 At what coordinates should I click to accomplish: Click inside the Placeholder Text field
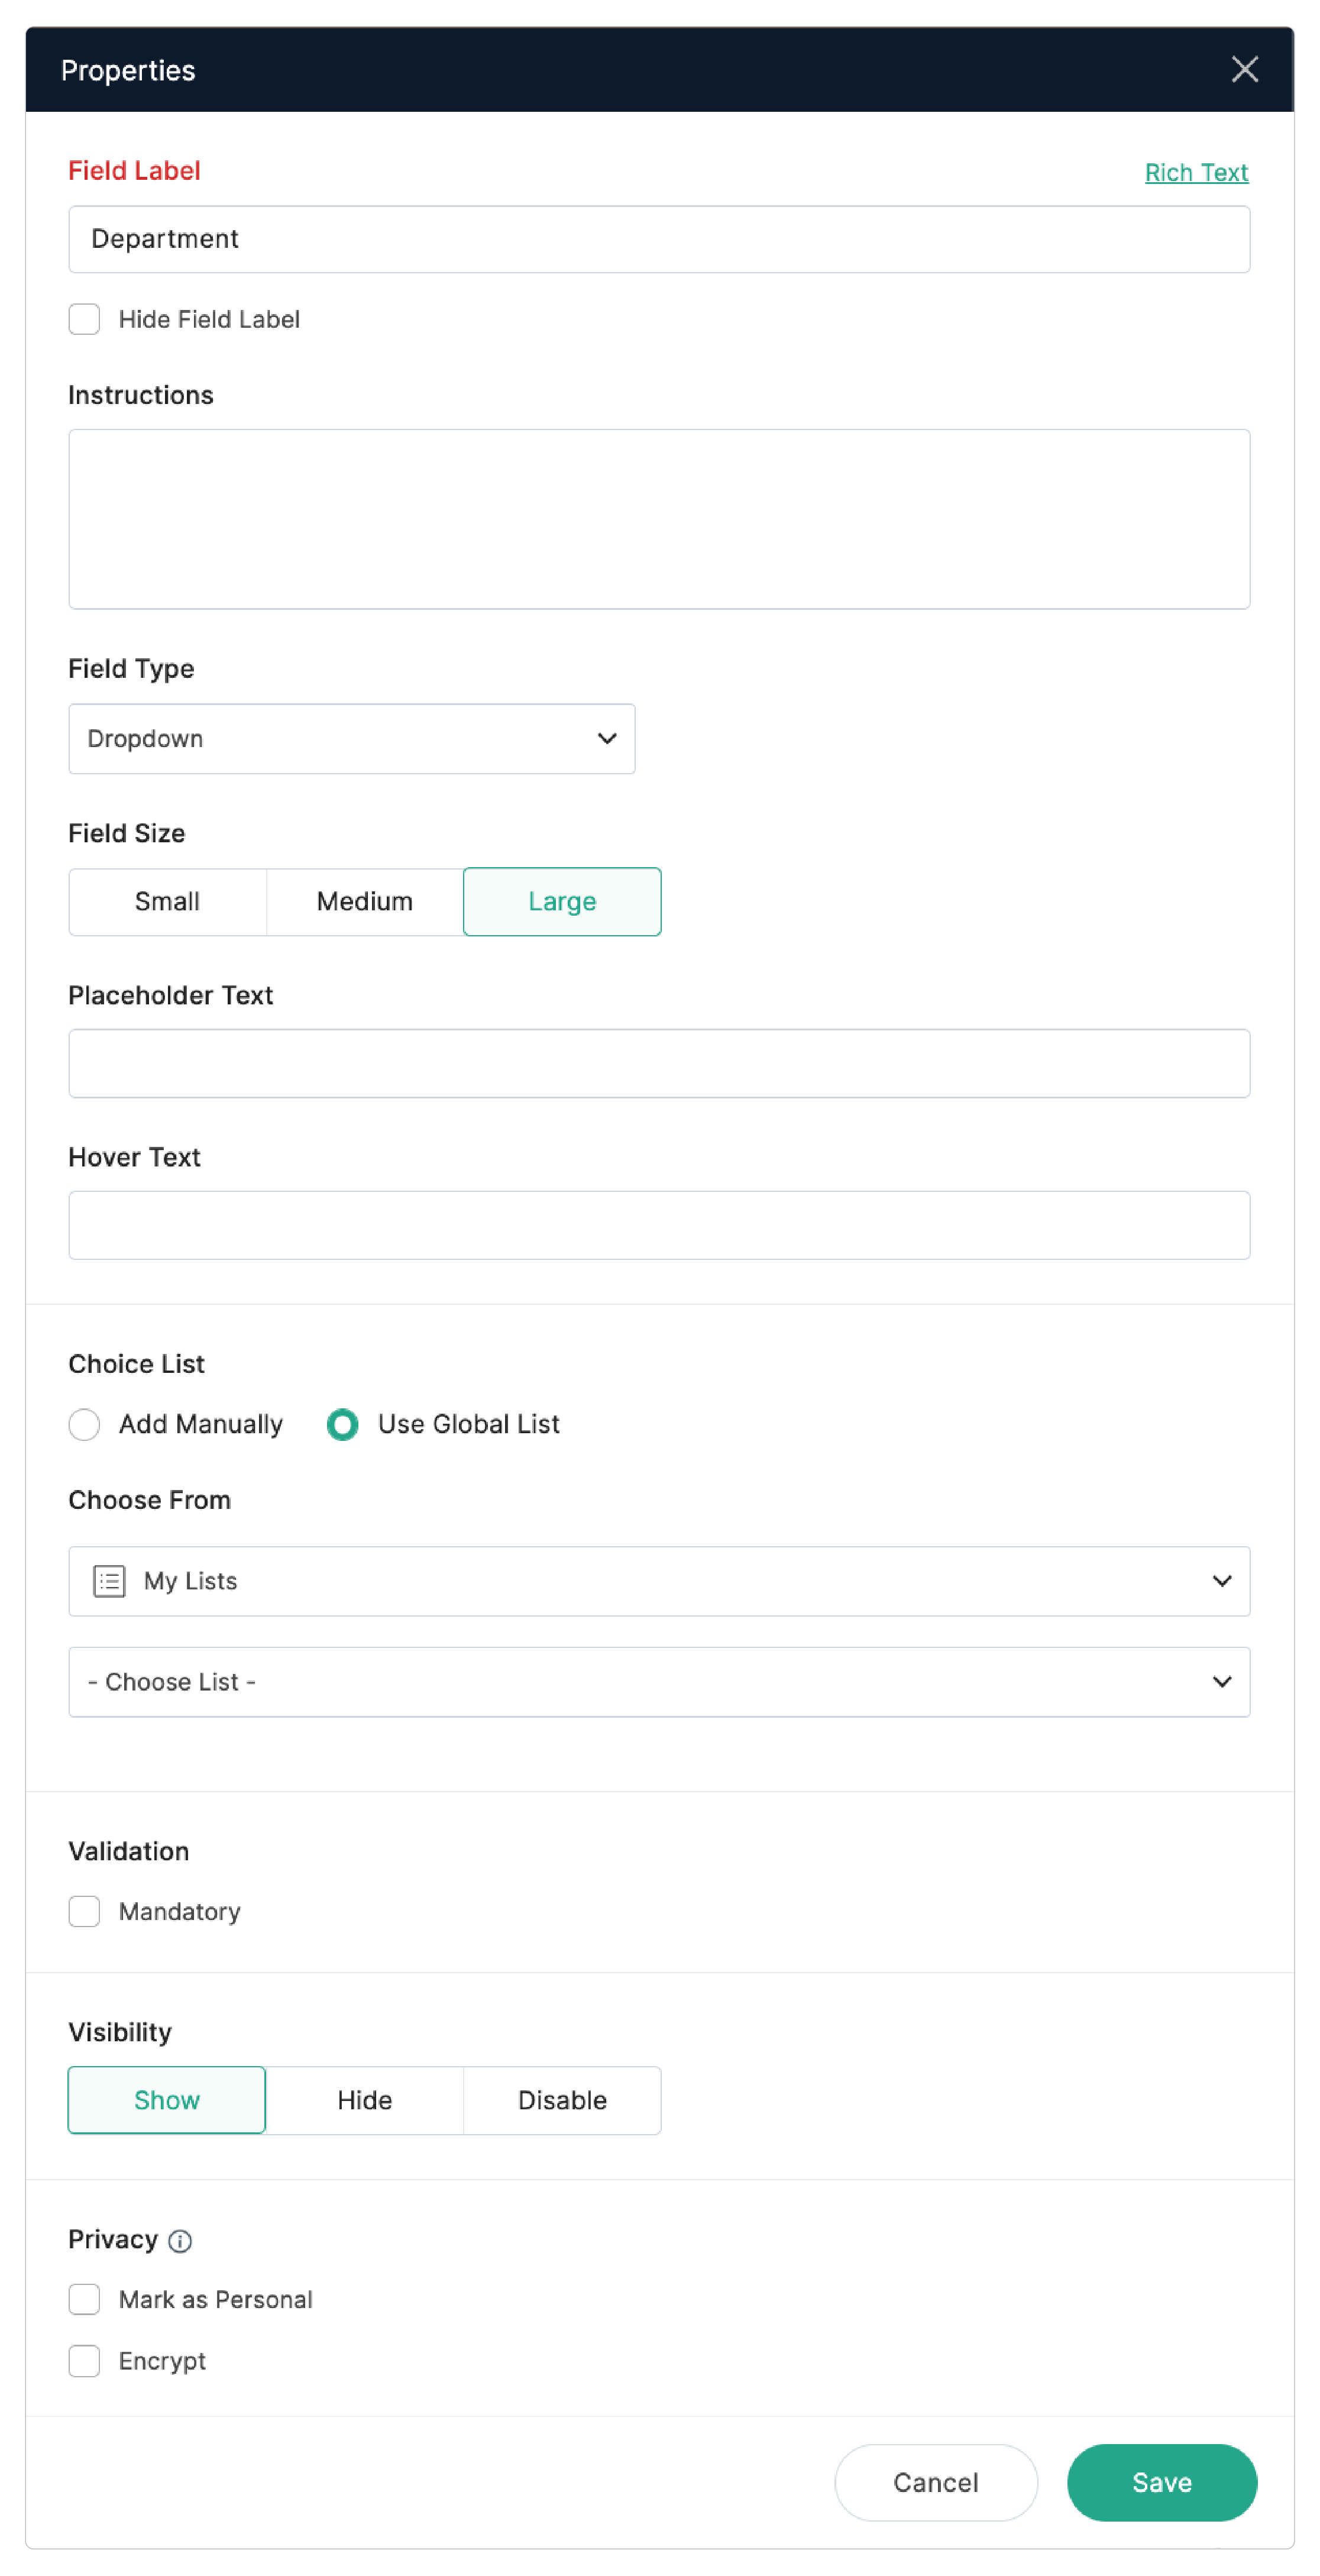pyautogui.click(x=659, y=1063)
